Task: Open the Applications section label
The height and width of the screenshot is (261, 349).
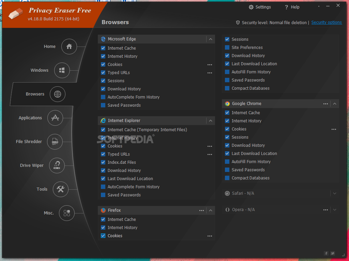Action: pyautogui.click(x=30, y=118)
